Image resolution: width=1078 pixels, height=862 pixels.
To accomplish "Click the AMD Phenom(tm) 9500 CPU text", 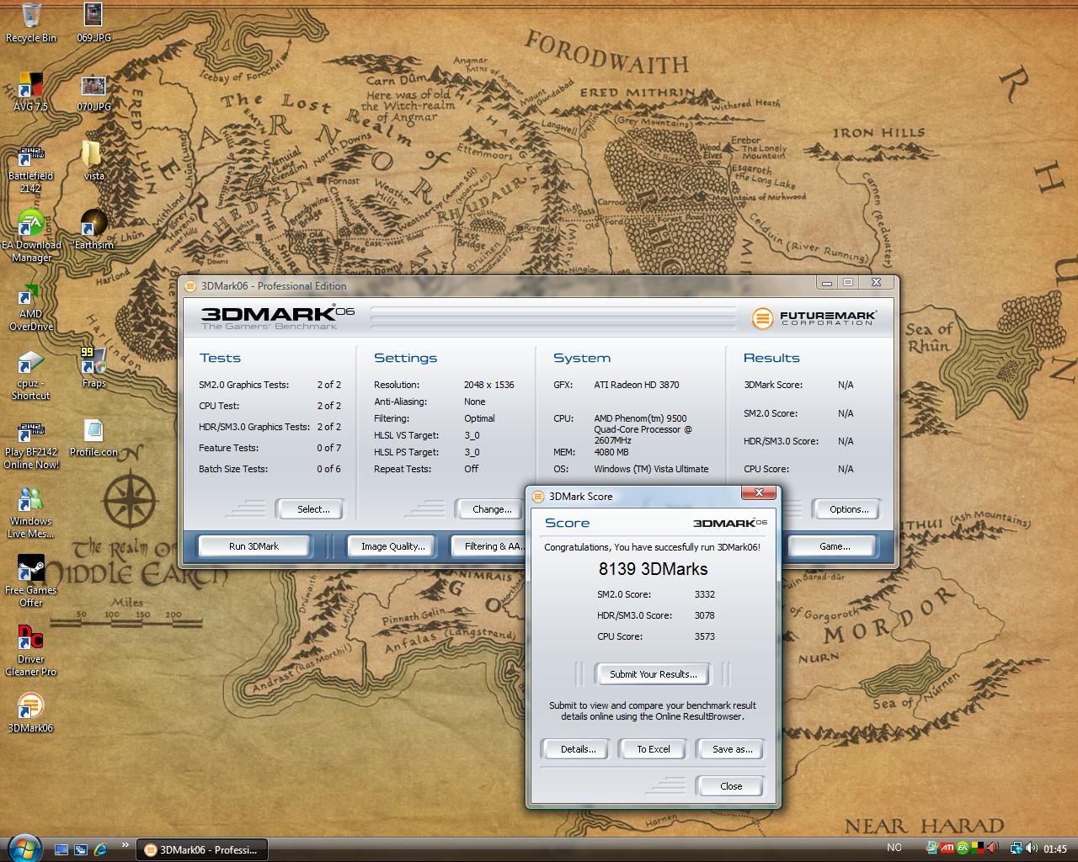I will (x=643, y=429).
